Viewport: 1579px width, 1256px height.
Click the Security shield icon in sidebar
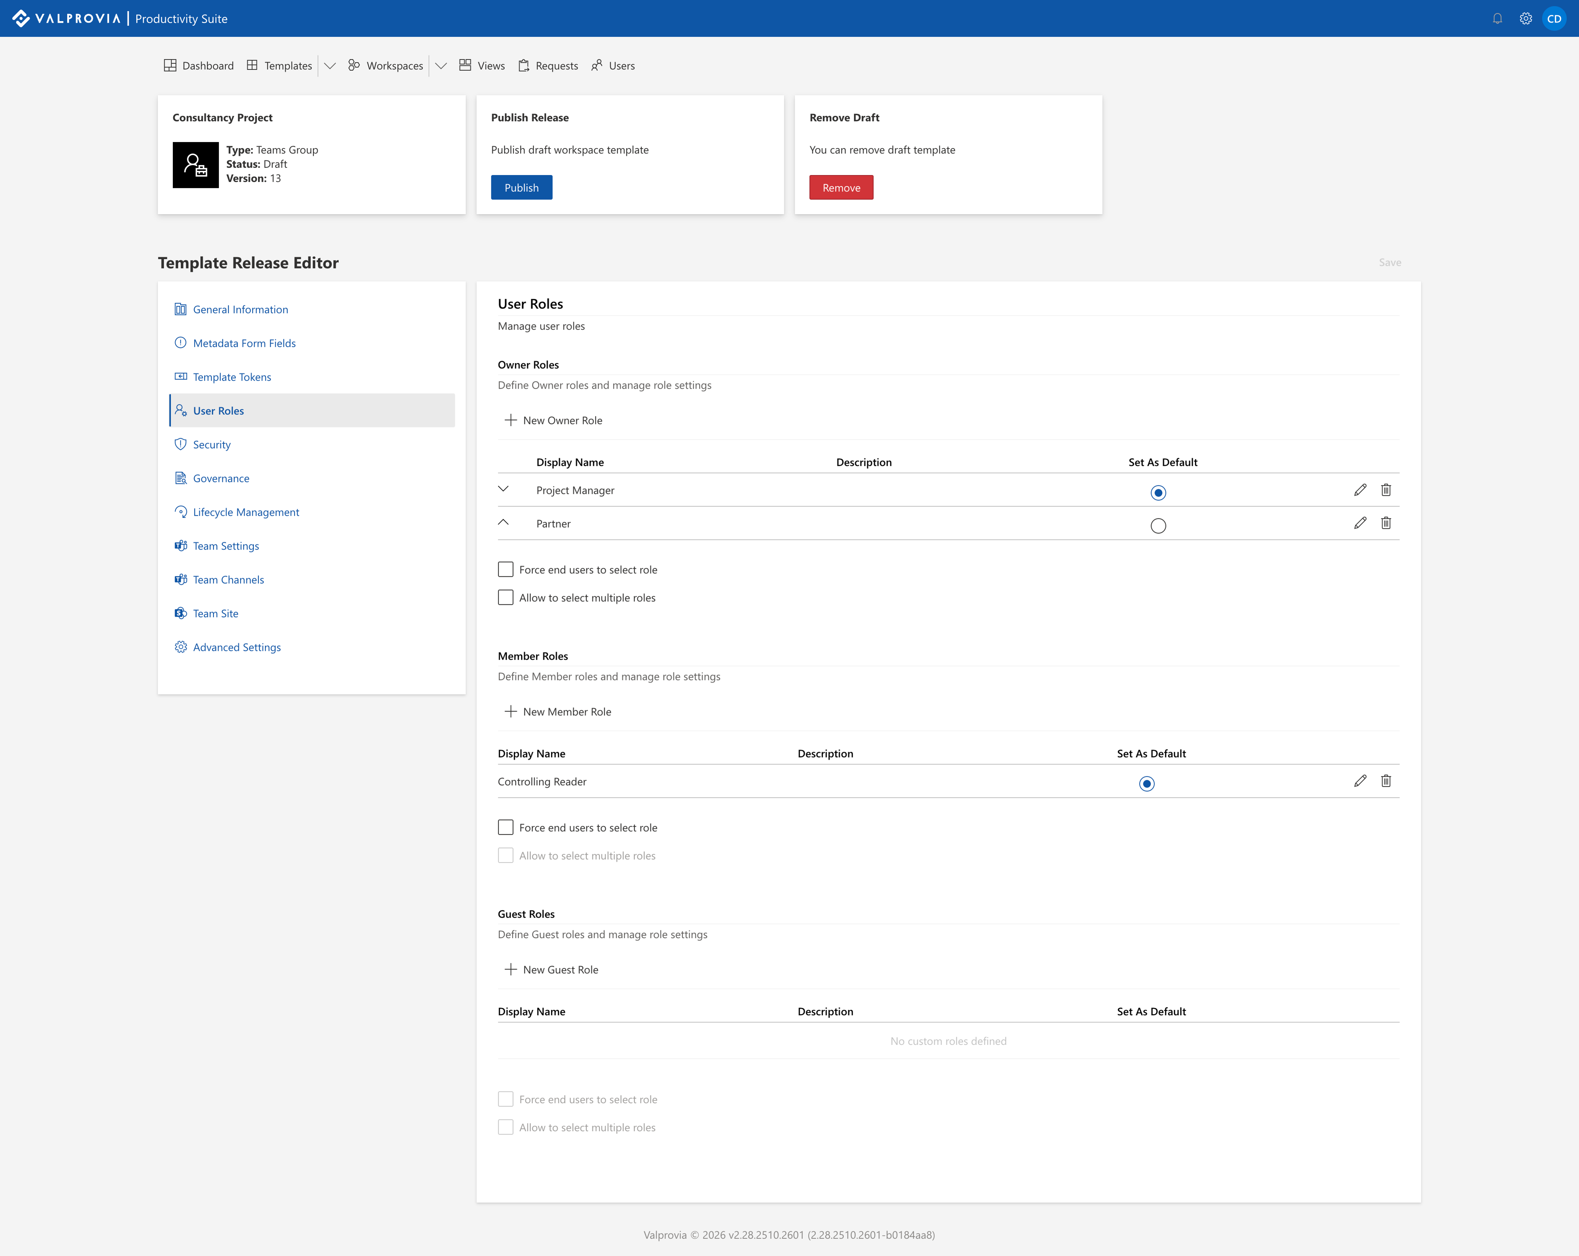181,444
